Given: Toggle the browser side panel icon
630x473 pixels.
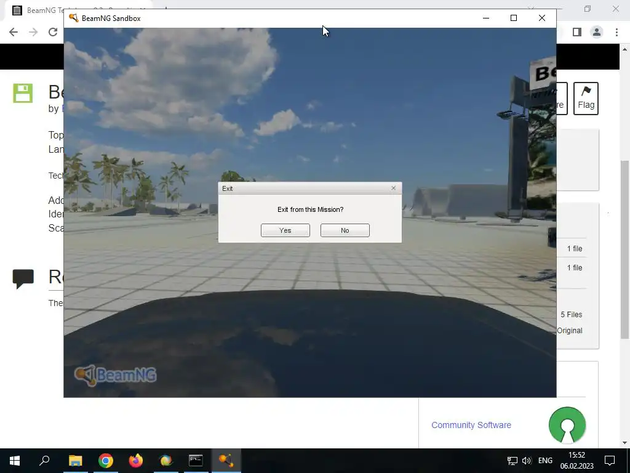Looking at the screenshot, I should pyautogui.click(x=577, y=32).
